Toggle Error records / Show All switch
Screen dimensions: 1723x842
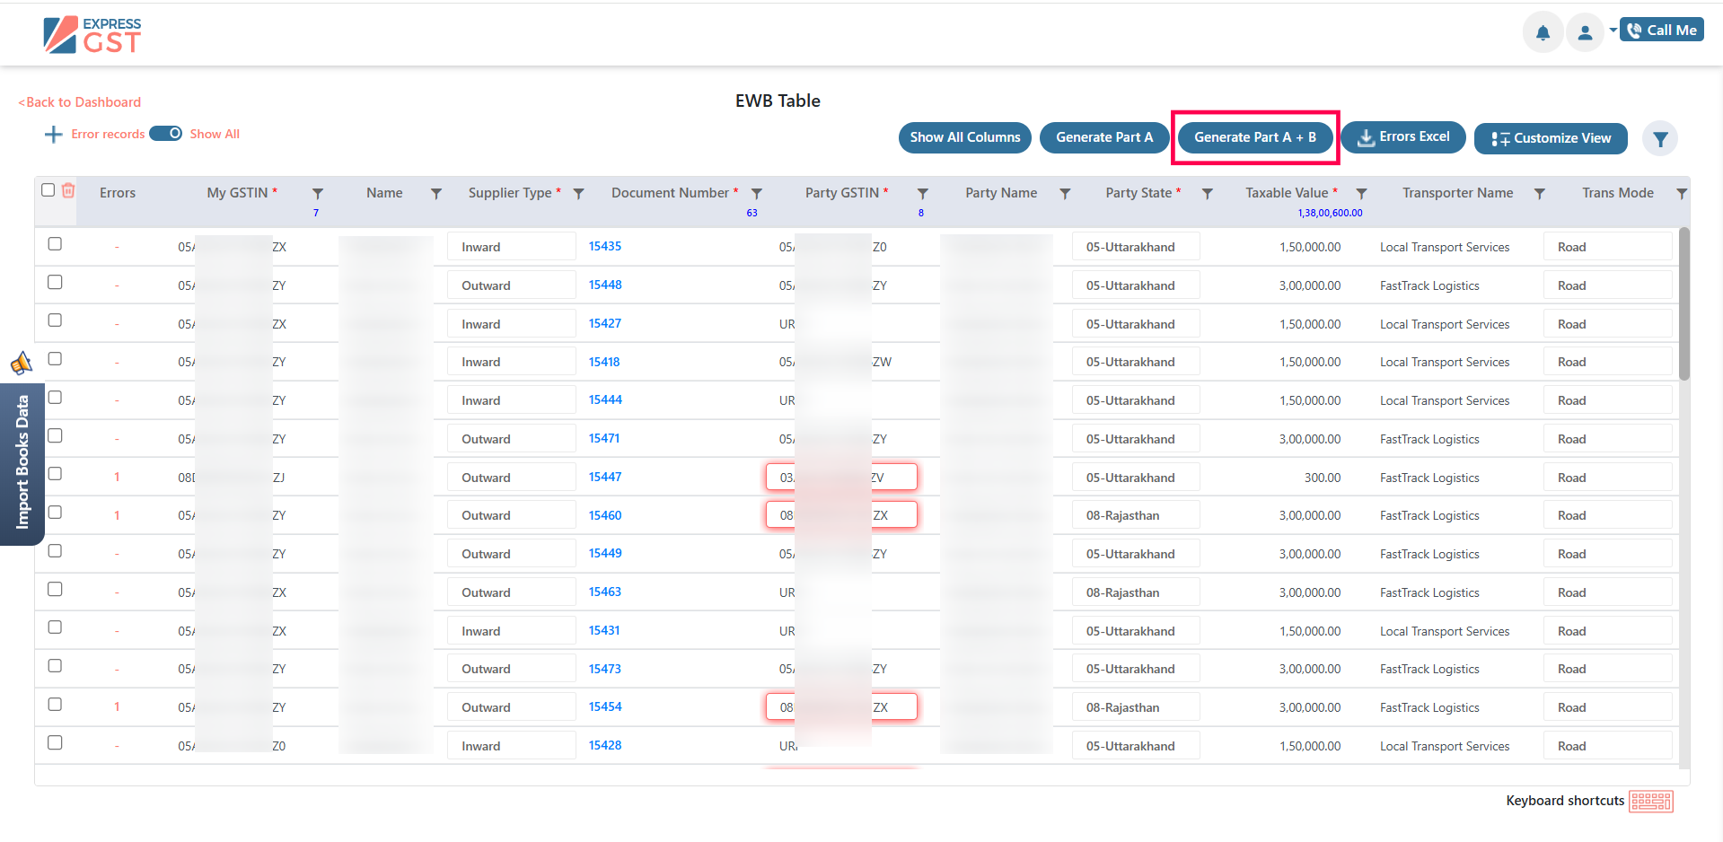click(x=166, y=134)
